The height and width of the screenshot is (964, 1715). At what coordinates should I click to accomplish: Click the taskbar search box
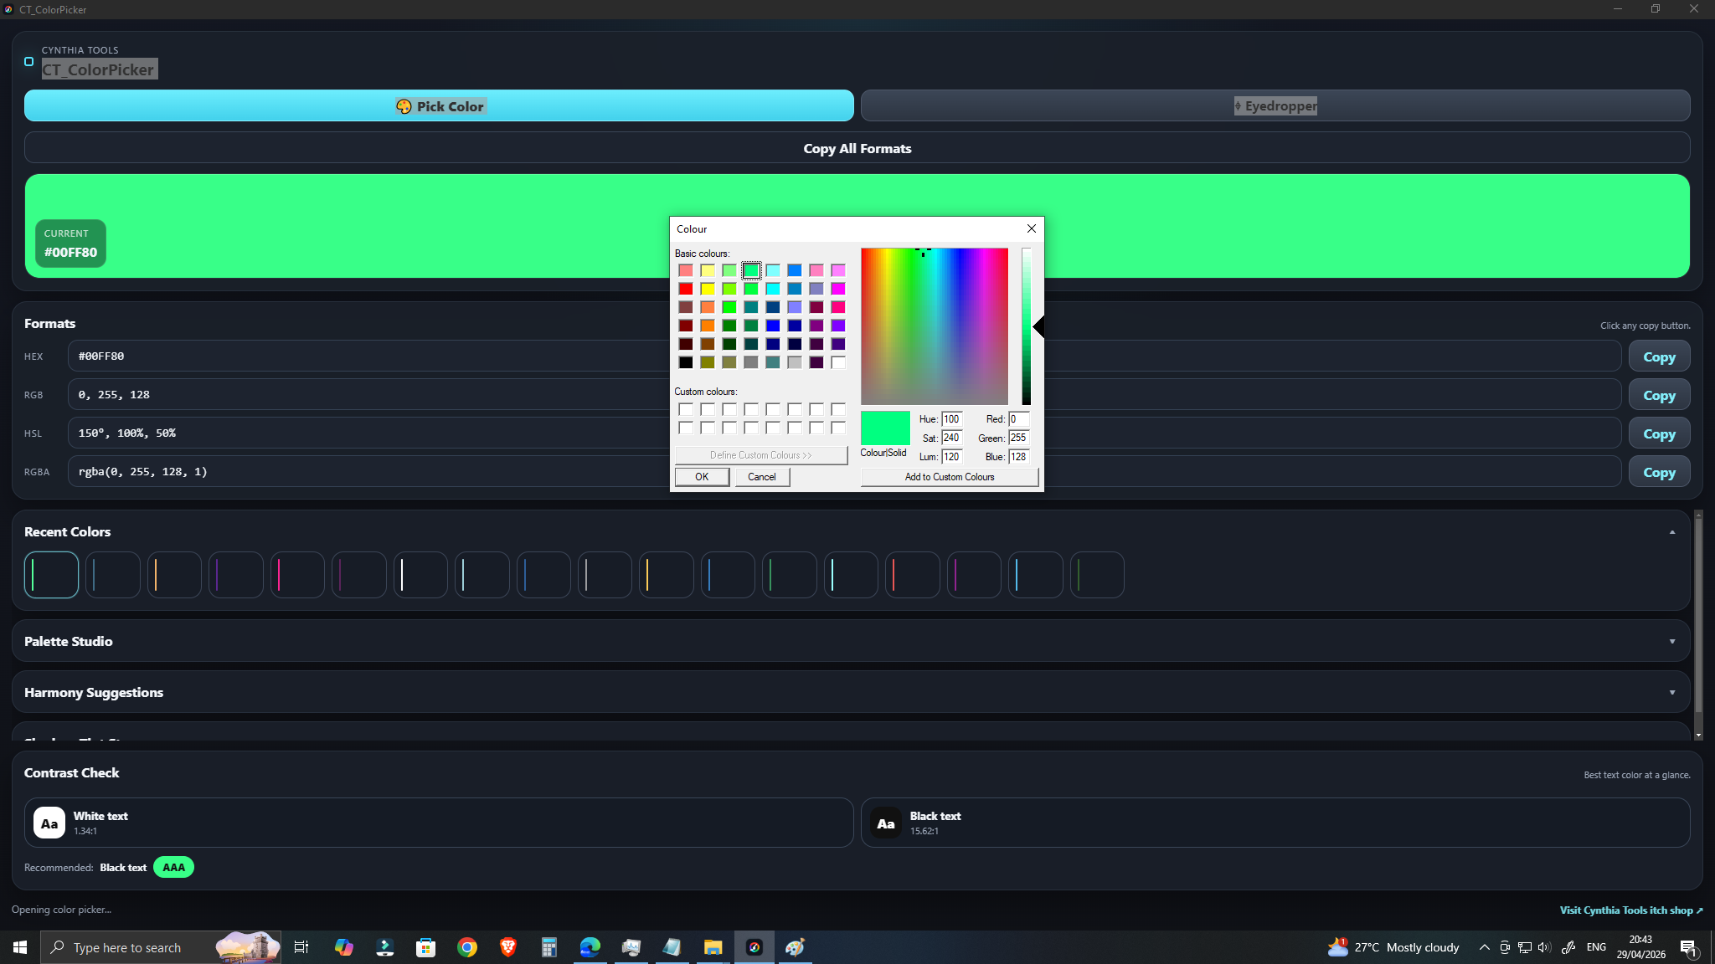(x=161, y=947)
